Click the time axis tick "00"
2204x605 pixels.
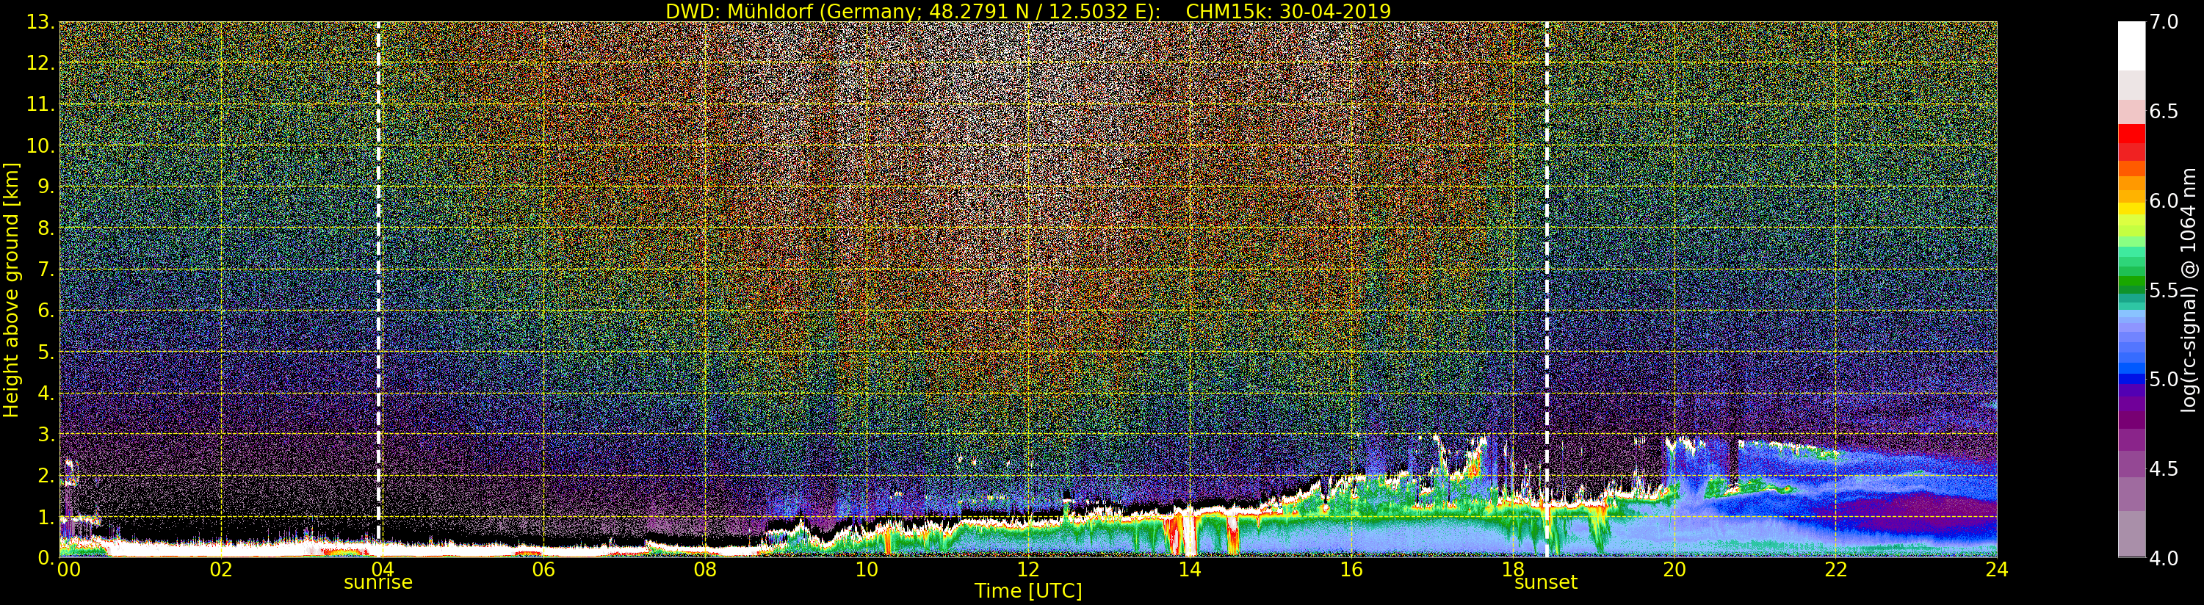coord(69,570)
